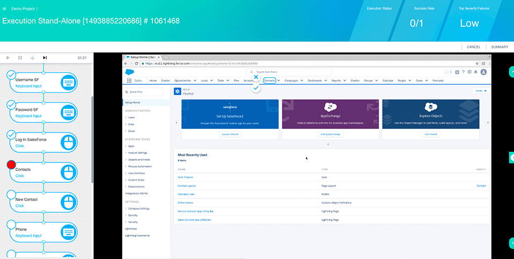Click the Search Salesforce field
Screen dimensions: 514x259
tap(289, 72)
